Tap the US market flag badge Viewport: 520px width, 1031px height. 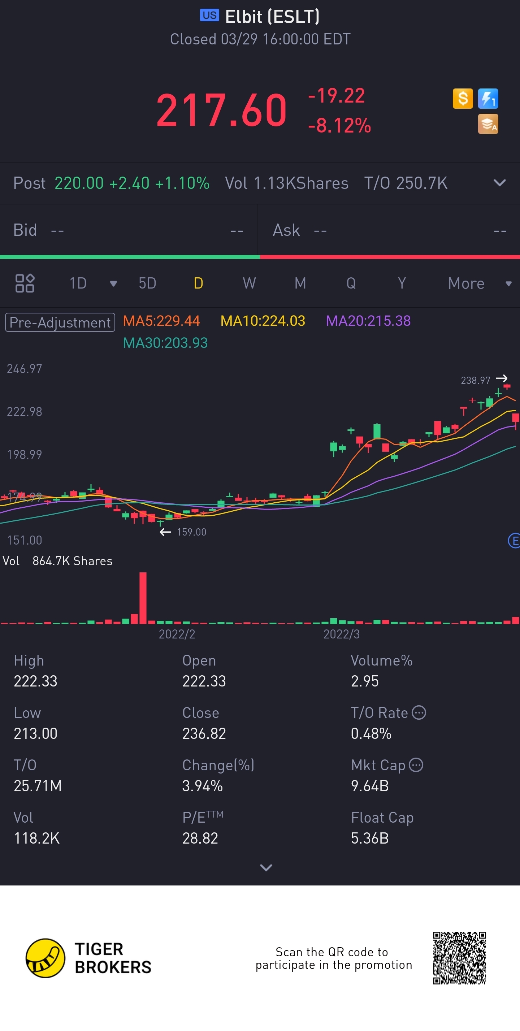point(209,16)
